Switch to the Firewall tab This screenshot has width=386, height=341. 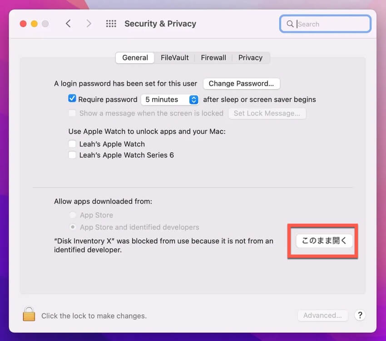pyautogui.click(x=213, y=58)
